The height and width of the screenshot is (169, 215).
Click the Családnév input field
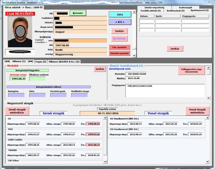tap(80, 18)
